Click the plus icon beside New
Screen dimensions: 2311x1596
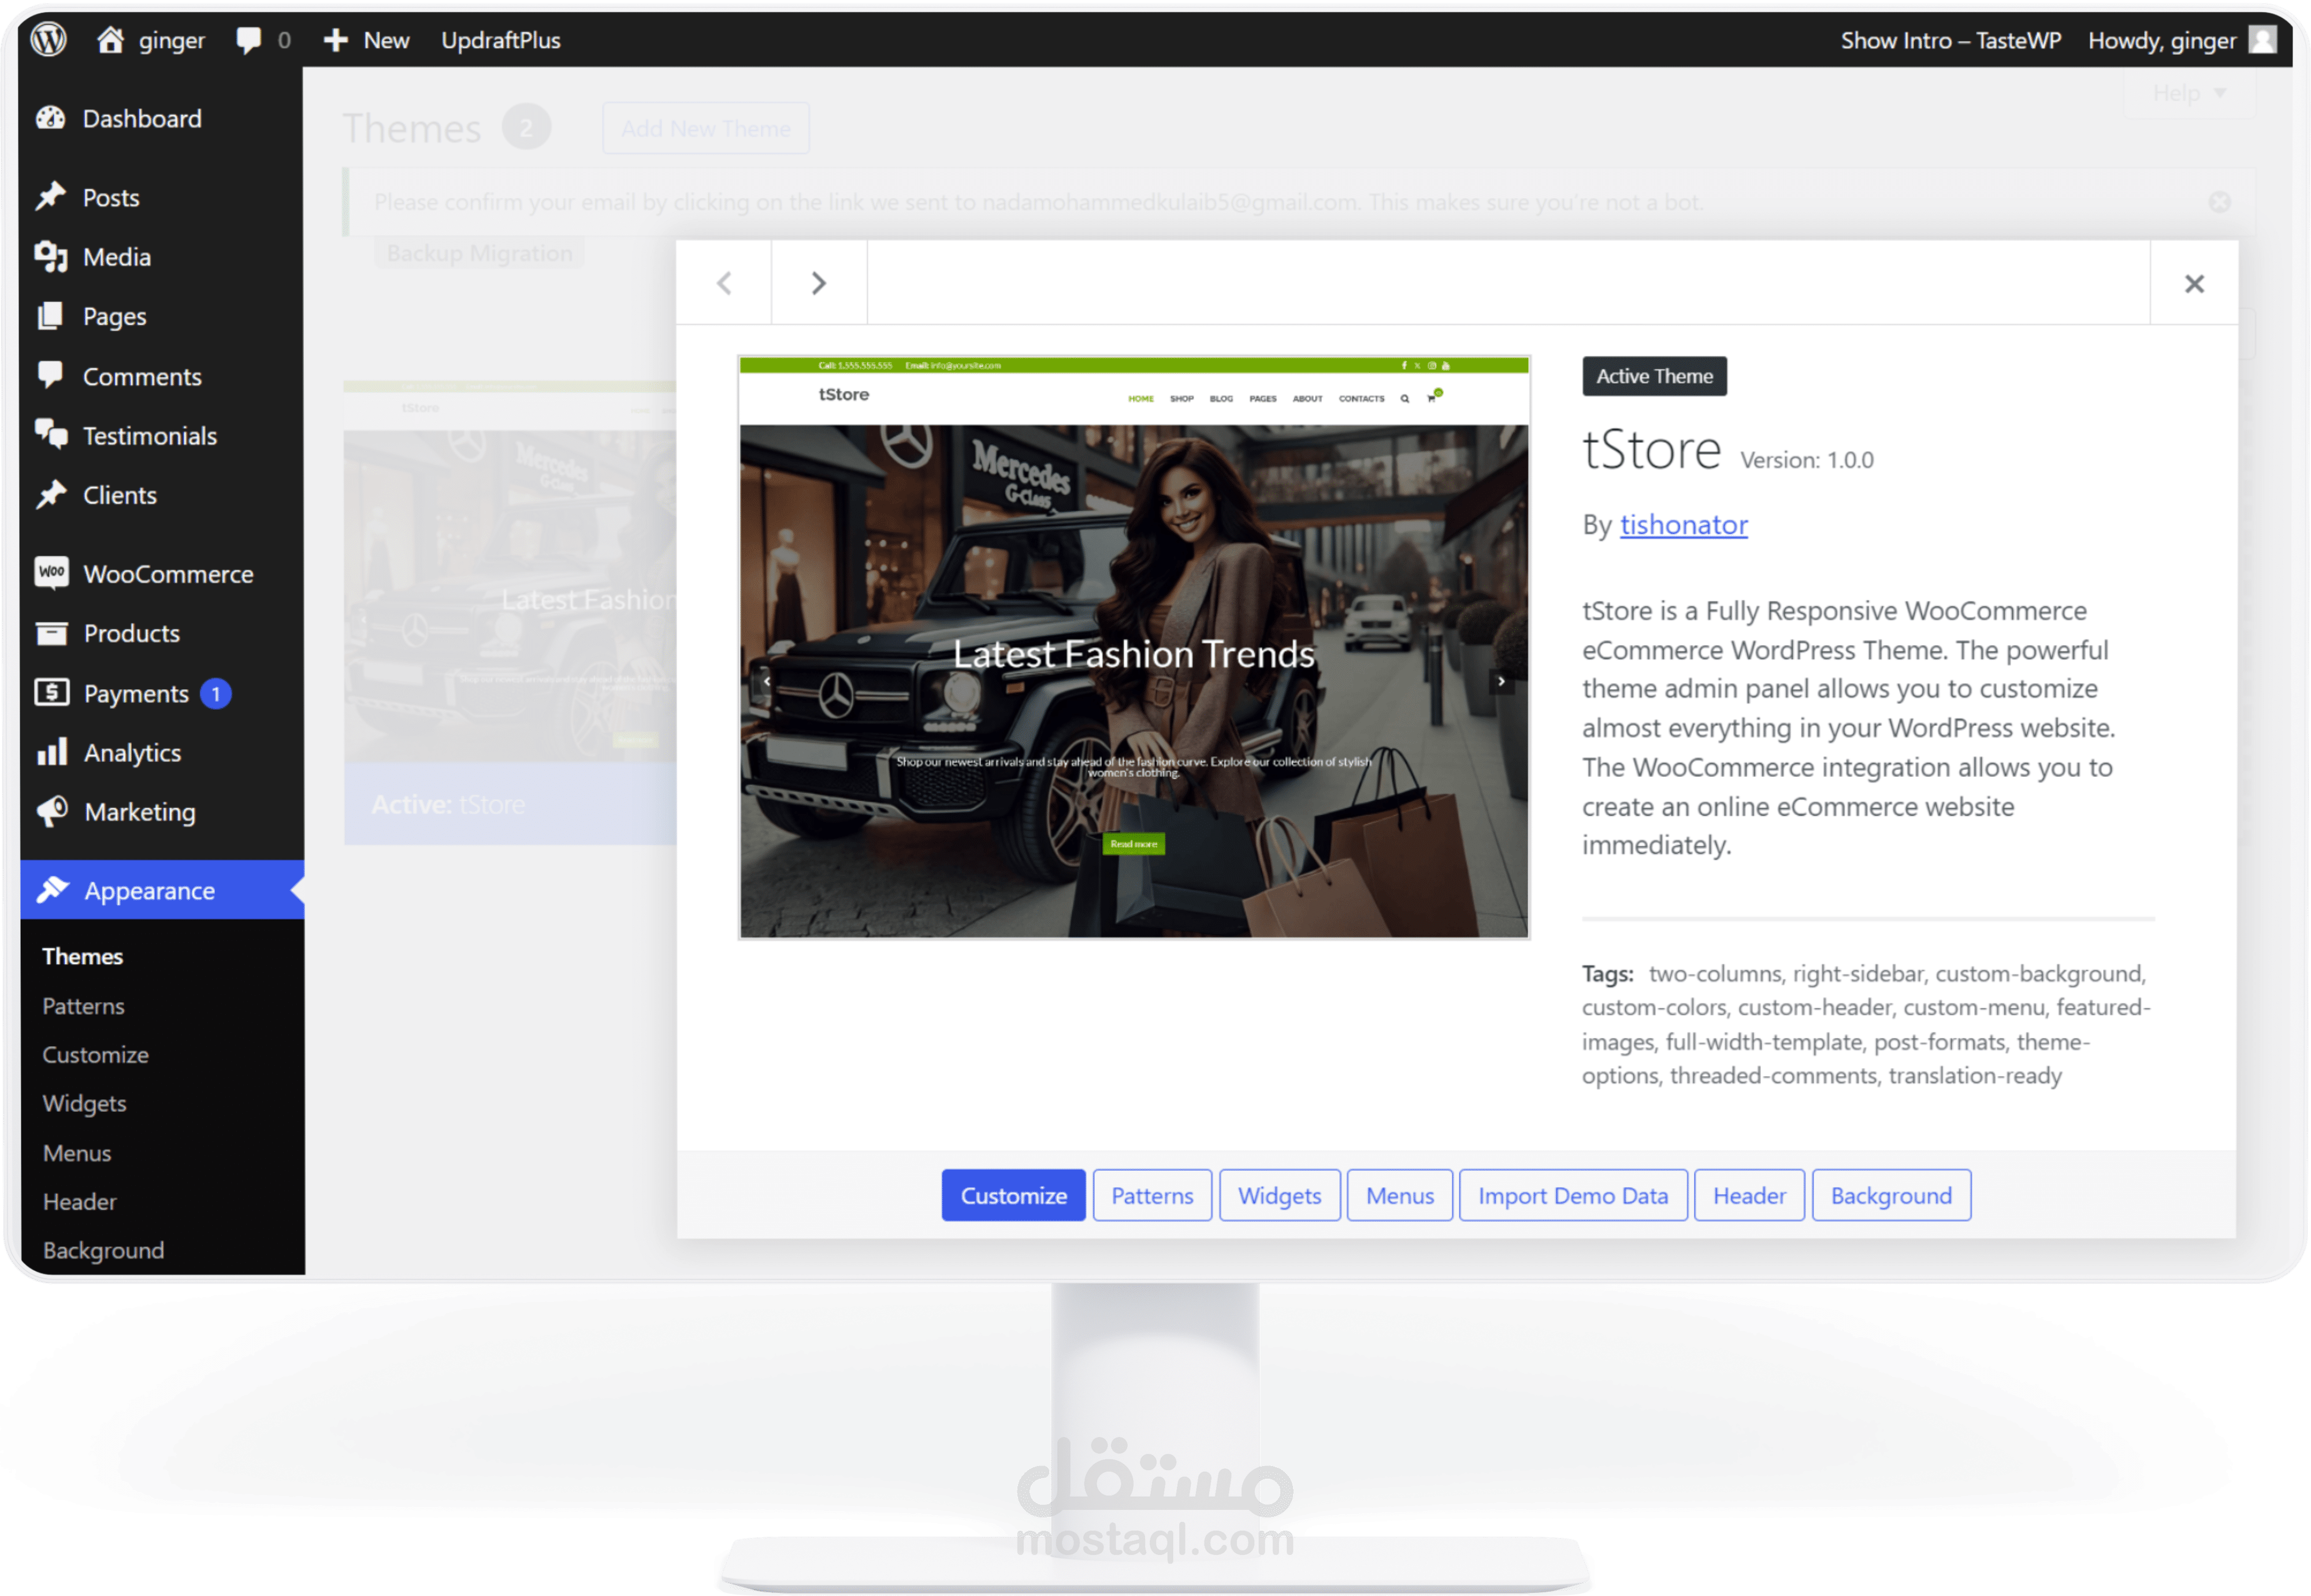(x=336, y=40)
